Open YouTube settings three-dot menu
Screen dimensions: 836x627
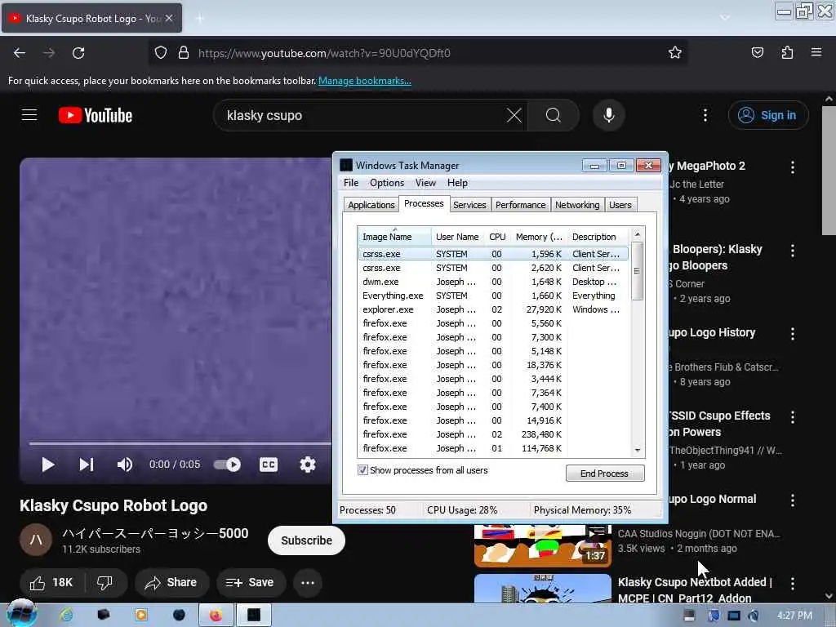click(705, 115)
